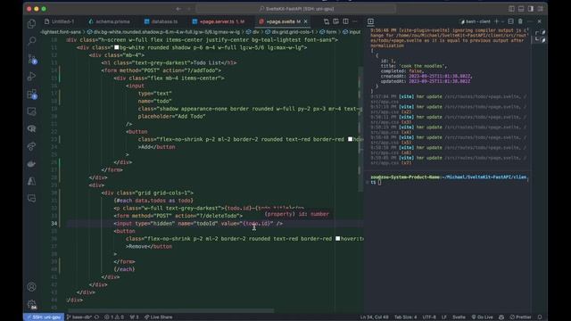Close the terminal panel
The image size is (571, 321).
pyautogui.click(x=540, y=21)
